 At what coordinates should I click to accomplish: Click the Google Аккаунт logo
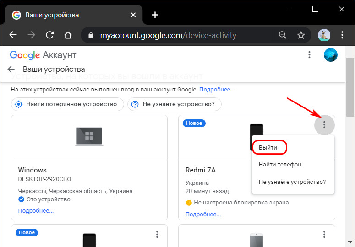tap(43, 55)
